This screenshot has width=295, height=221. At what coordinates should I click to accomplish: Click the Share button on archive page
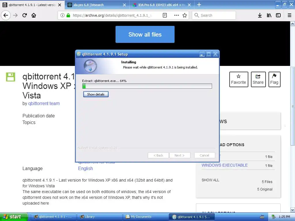coord(258,79)
